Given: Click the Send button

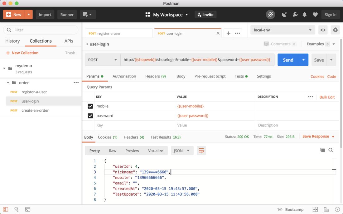Looking at the screenshot, I should tap(288, 60).
